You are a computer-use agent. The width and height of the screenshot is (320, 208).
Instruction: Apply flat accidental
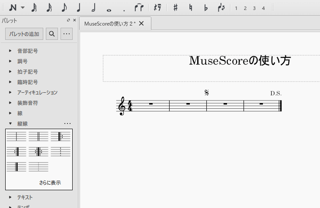[206, 8]
